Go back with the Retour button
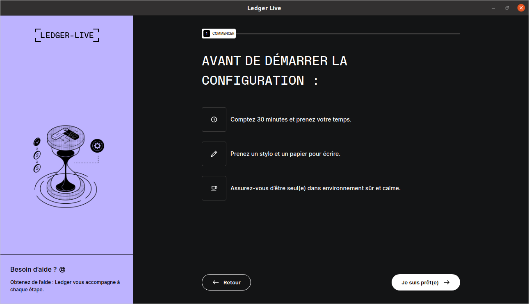The image size is (529, 304). coord(226,282)
